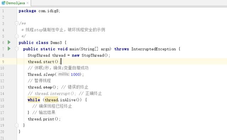Viewport: 227px width, 140px height.
Task: Click the Java class icon on Demo3.java tab
Action: coord(3,3)
